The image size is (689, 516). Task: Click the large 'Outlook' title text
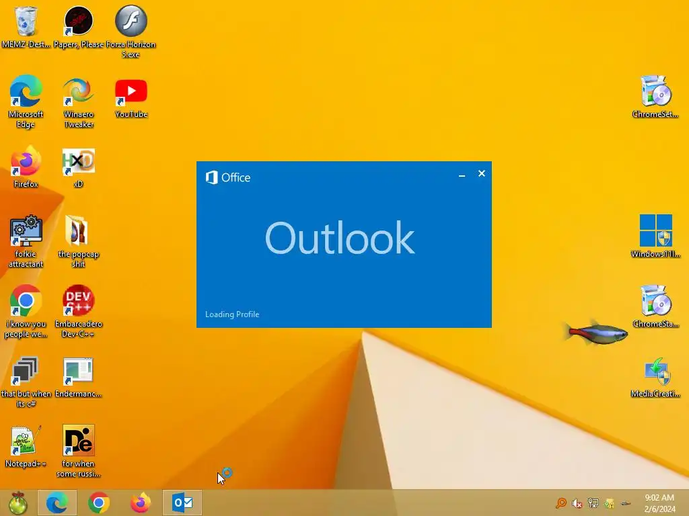(340, 238)
